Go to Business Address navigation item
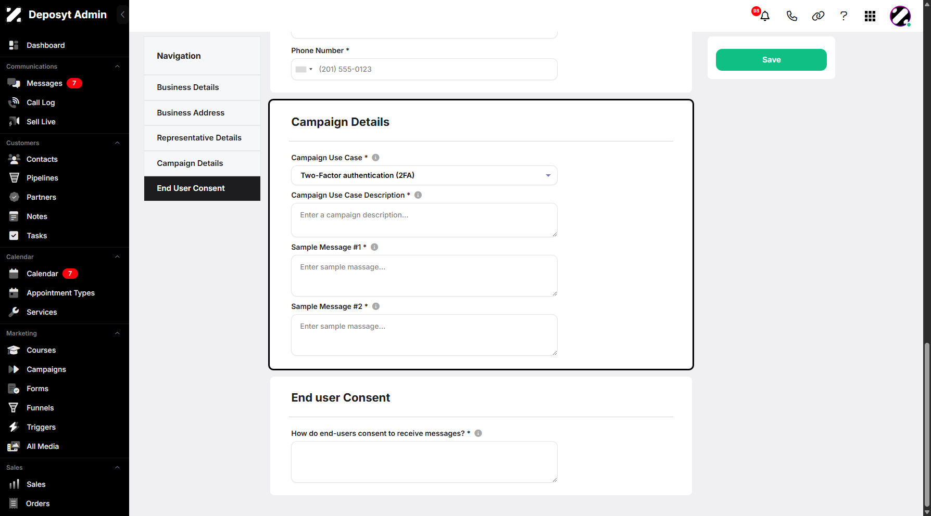Image resolution: width=931 pixels, height=516 pixels. [x=202, y=113]
